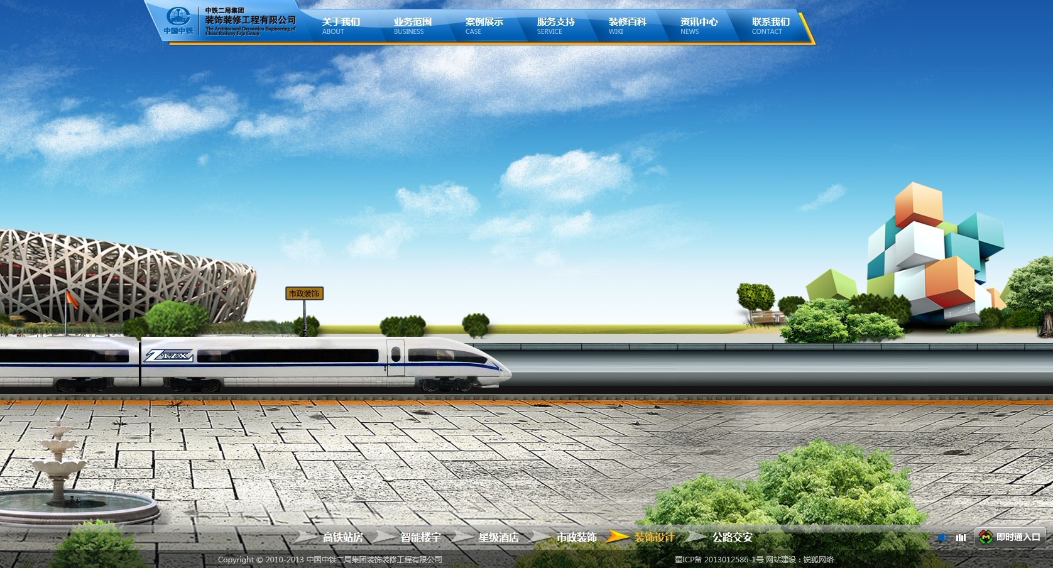The image size is (1053, 568).
Task: Click the orange arrow beside 装饰设计
Action: coord(618,537)
